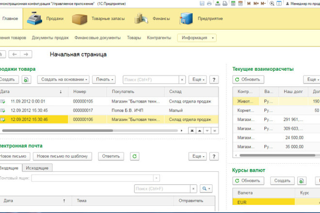Open the Предприятие building section
Image resolution: width=320 pixels, height=213 pixels.
[201, 18]
